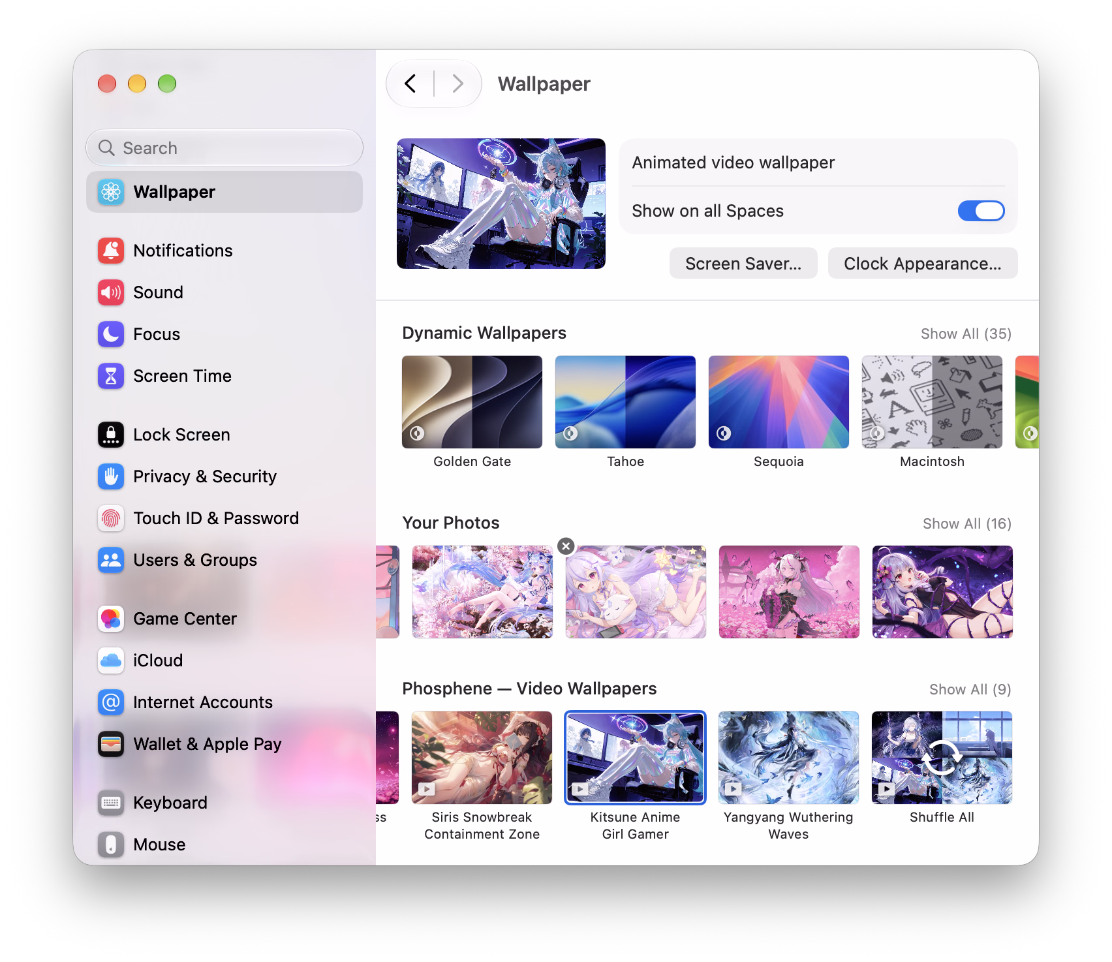The height and width of the screenshot is (962, 1112).
Task: Click play badge on Yangyang Wuthering Waves thumbnail
Action: 734,788
